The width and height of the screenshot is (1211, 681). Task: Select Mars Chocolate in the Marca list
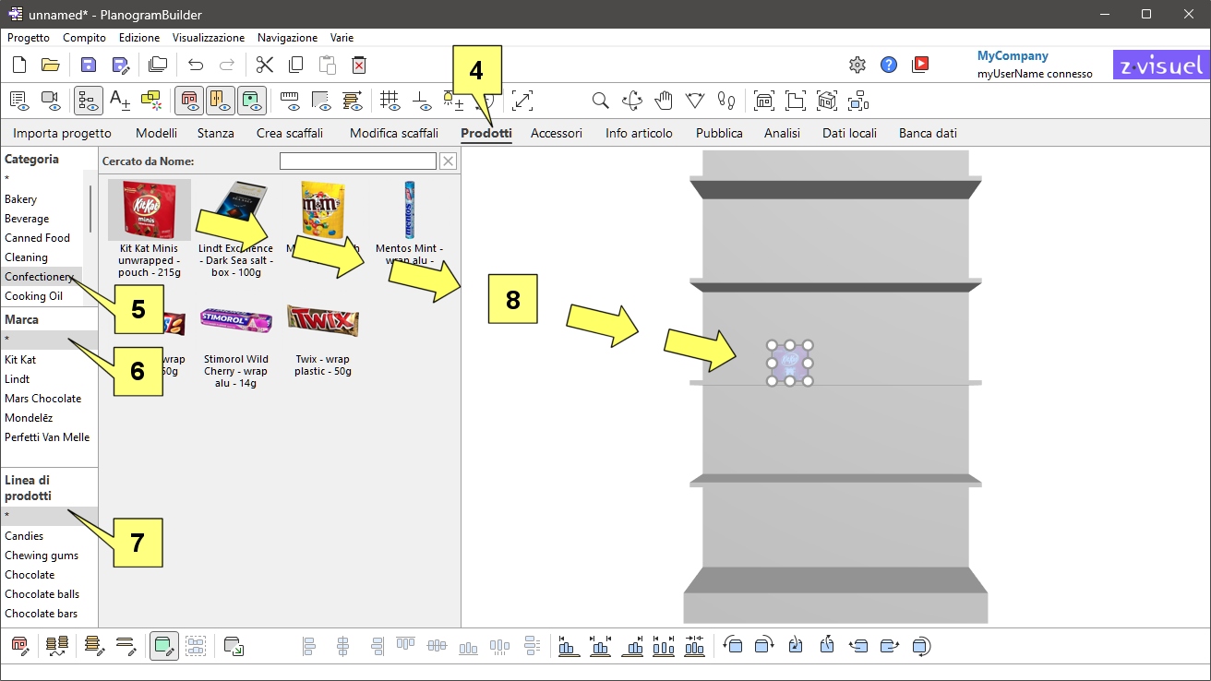(x=42, y=399)
